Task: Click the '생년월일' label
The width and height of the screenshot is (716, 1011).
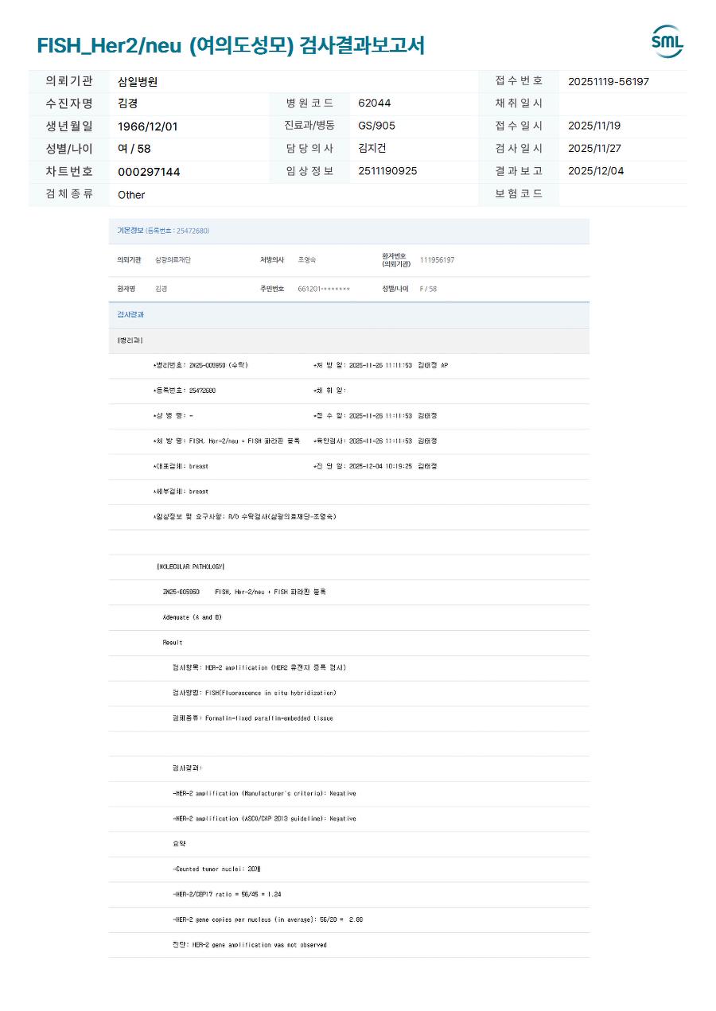Action: [x=69, y=126]
